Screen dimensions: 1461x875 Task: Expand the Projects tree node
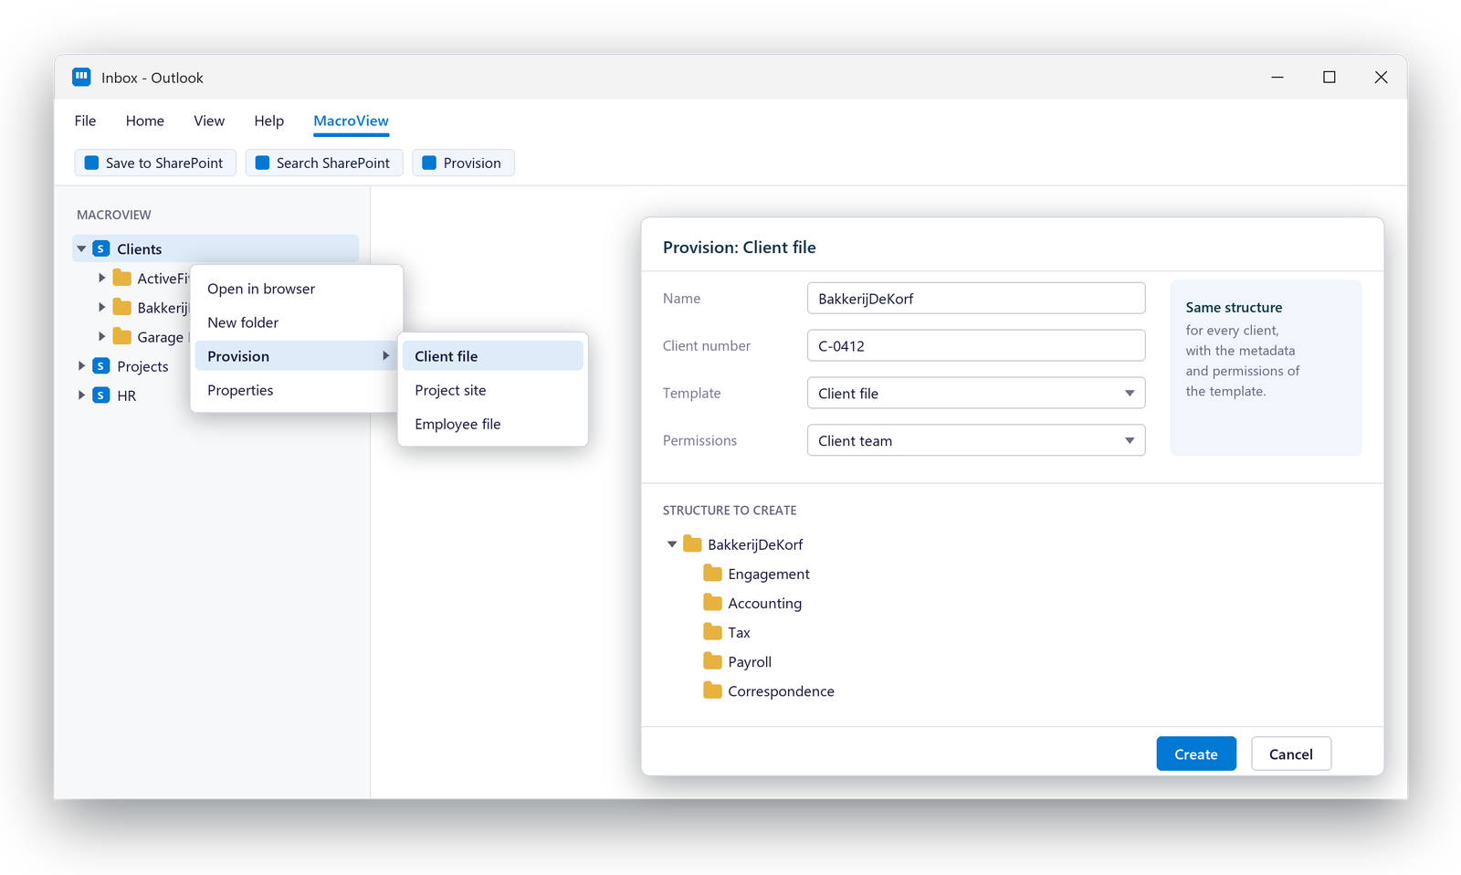tap(81, 365)
